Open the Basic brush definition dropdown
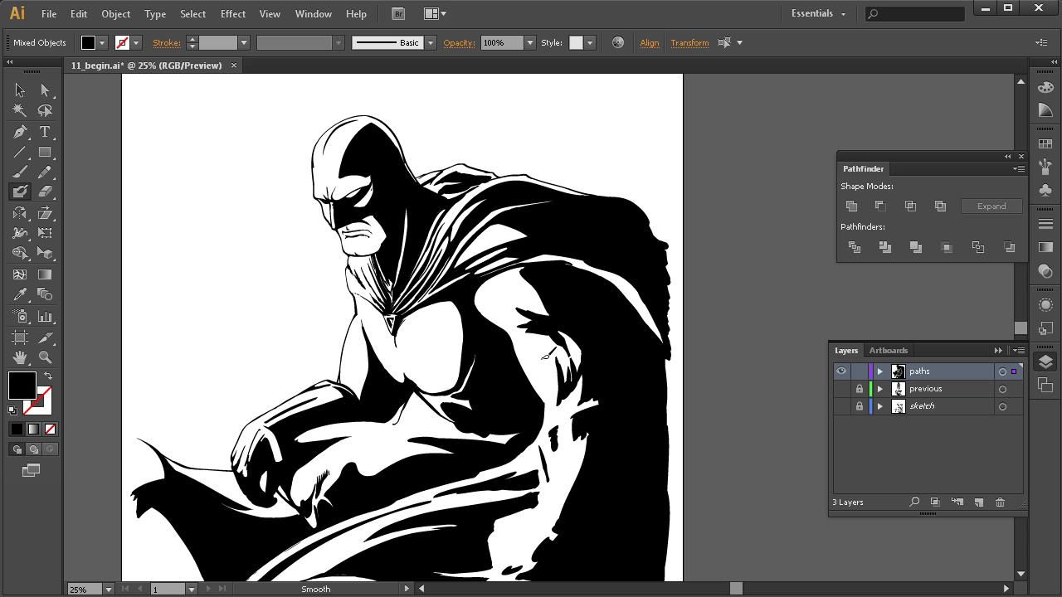 (x=430, y=43)
